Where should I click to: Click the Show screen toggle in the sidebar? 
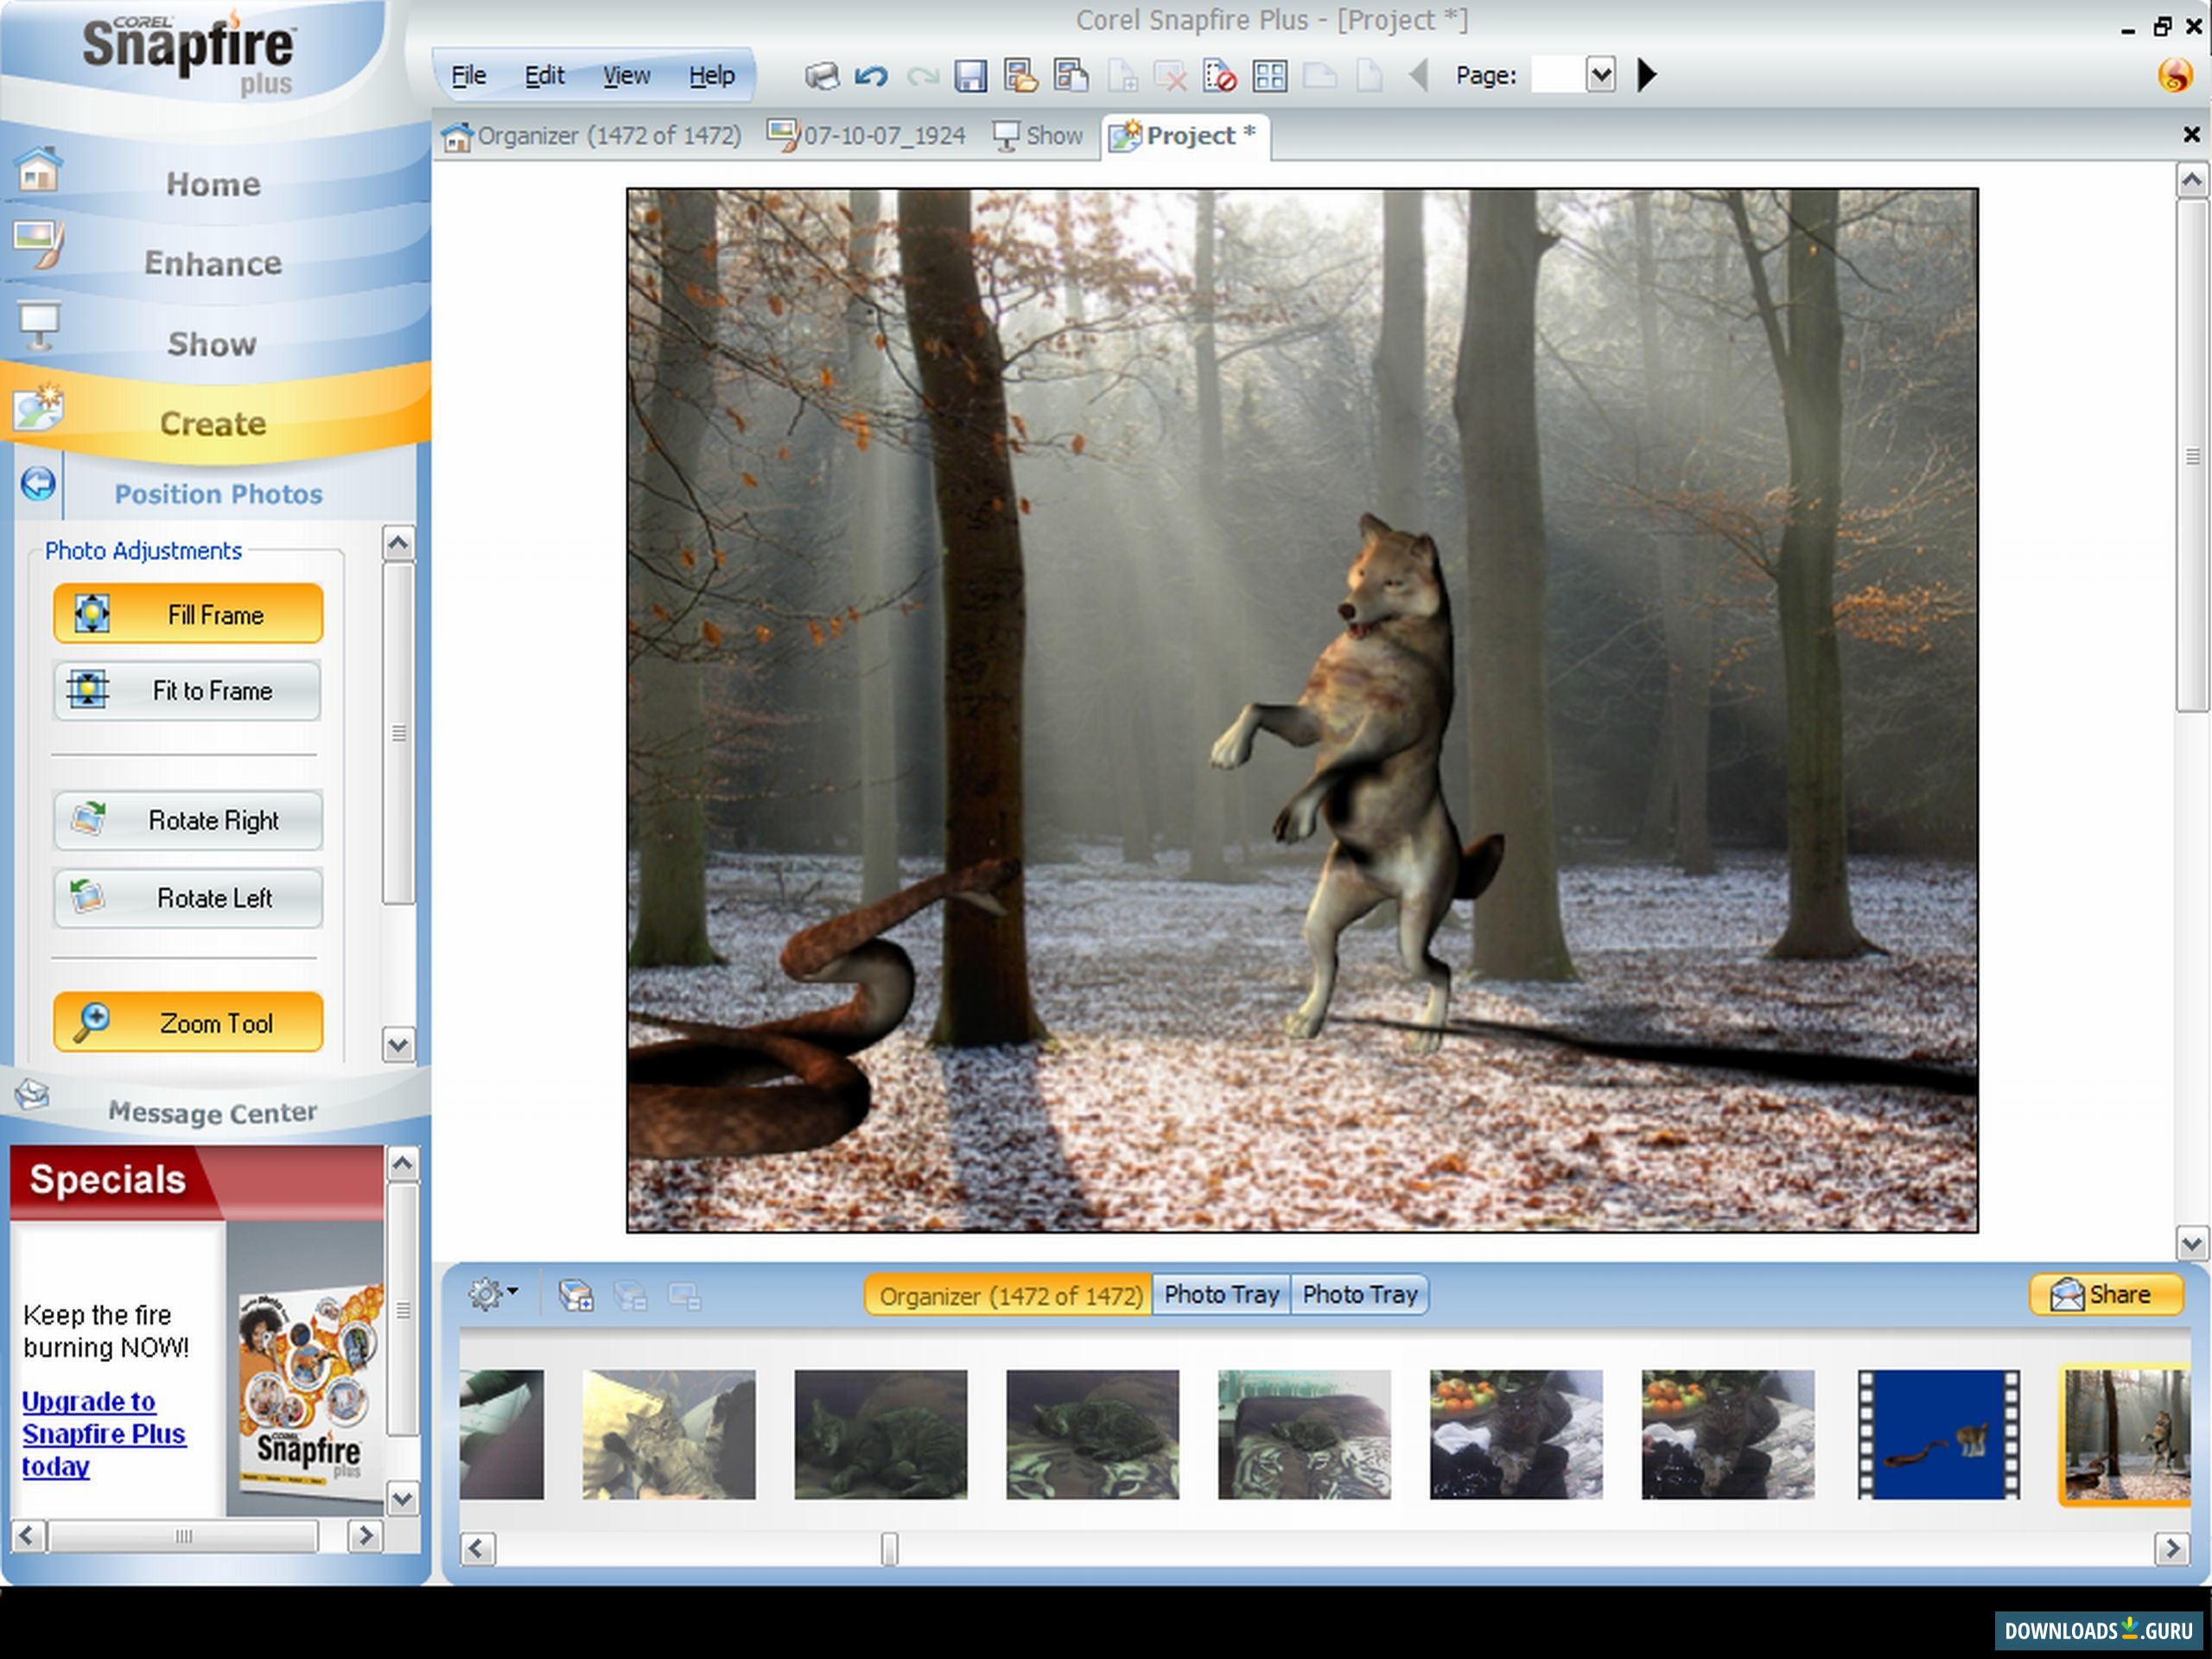210,343
